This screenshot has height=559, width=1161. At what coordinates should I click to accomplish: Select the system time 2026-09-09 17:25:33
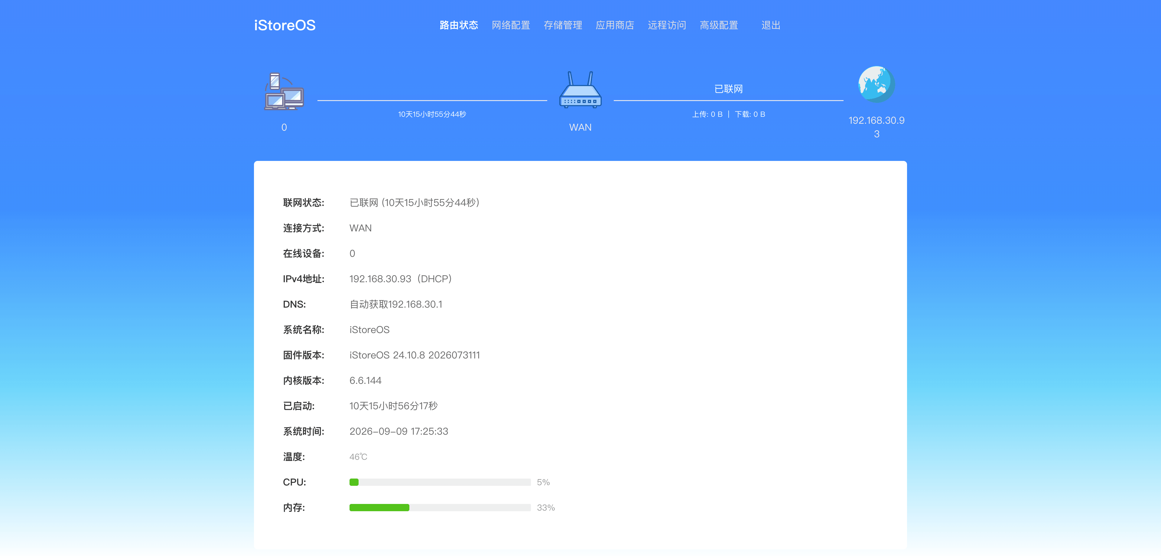399,431
